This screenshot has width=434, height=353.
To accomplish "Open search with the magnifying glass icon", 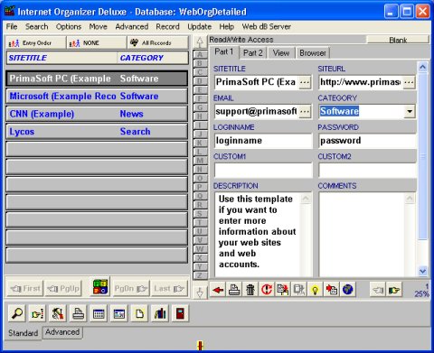I will click(x=17, y=313).
